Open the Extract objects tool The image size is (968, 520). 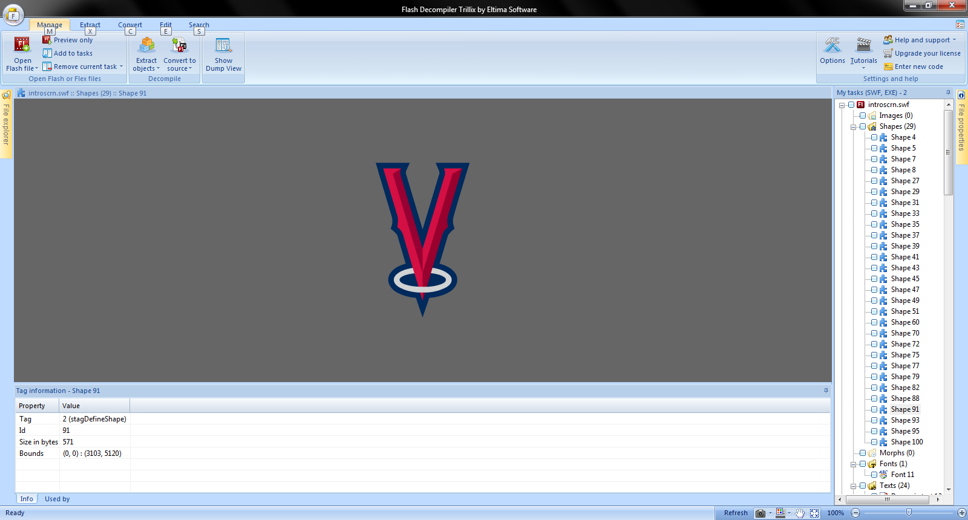pos(146,46)
